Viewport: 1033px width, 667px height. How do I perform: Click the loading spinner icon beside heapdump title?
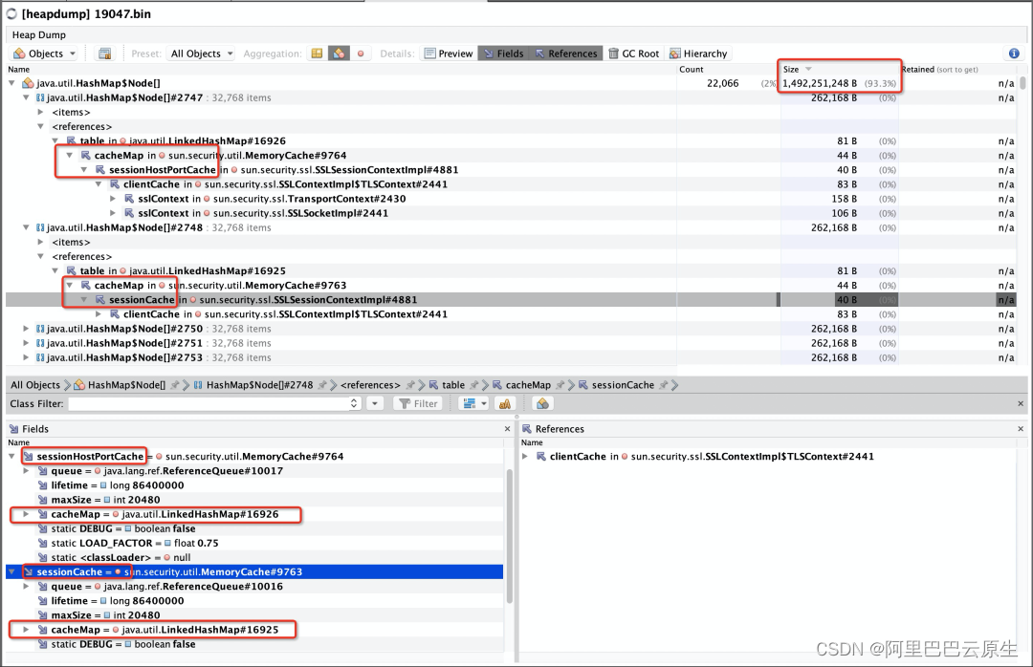(x=11, y=13)
